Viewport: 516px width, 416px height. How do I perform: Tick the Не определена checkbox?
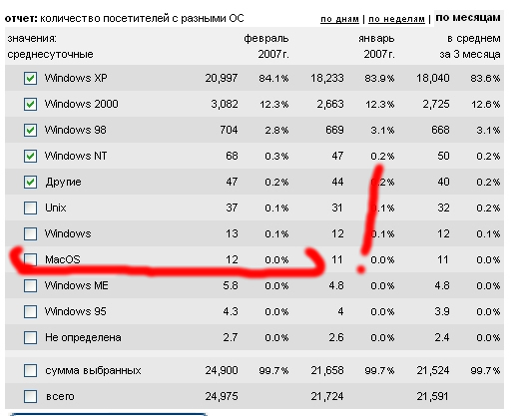pyautogui.click(x=30, y=337)
